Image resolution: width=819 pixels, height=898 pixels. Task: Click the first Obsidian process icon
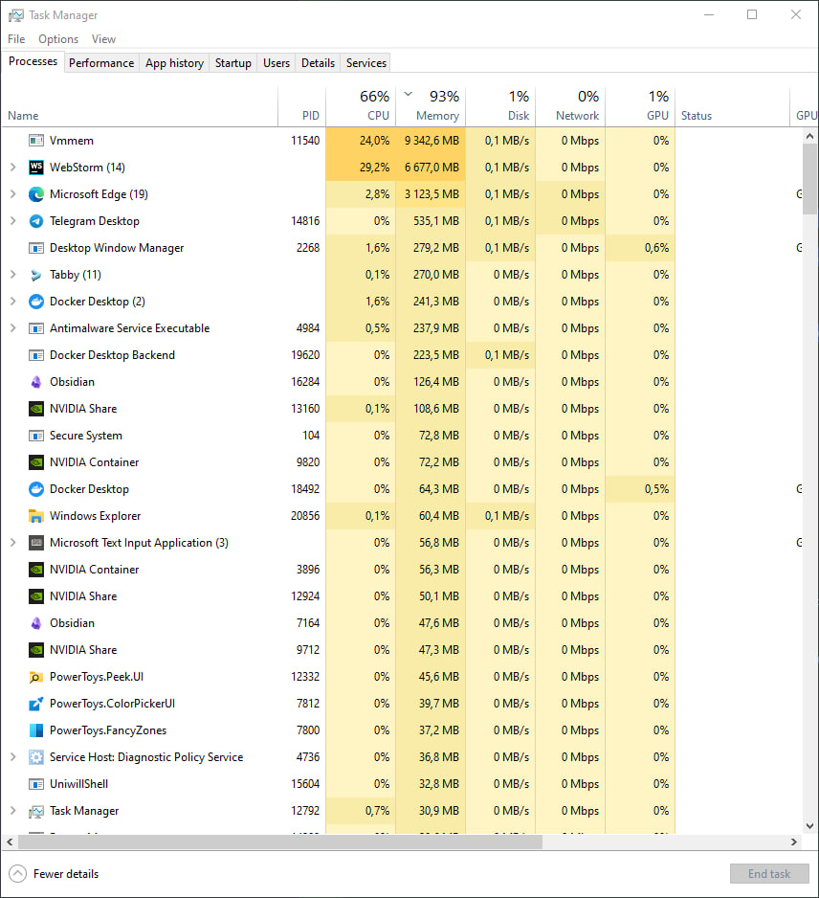click(x=36, y=382)
